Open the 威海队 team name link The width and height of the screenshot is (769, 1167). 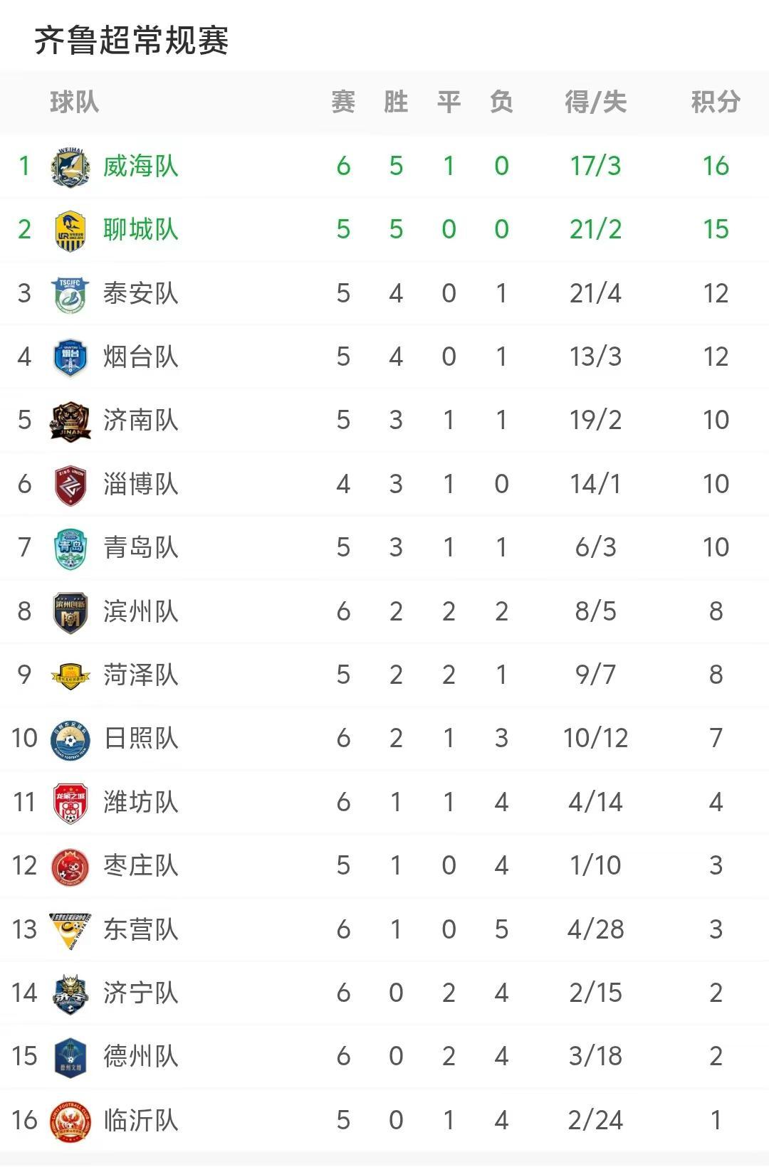[140, 167]
